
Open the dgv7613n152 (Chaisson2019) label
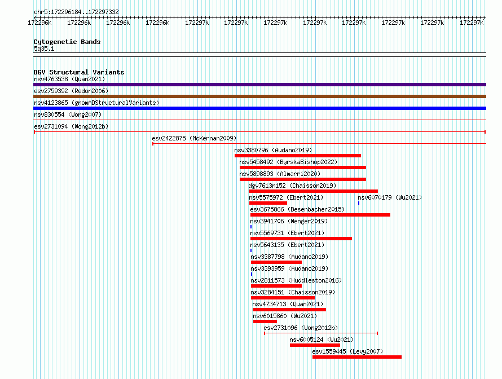click(x=292, y=186)
